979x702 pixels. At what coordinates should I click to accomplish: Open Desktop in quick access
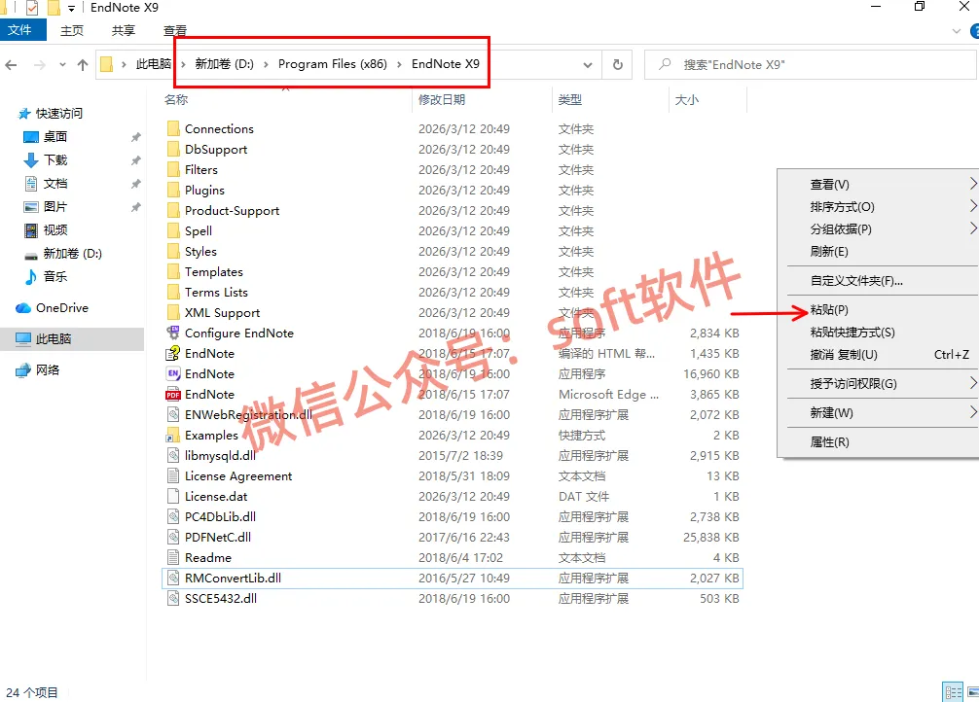tap(54, 137)
